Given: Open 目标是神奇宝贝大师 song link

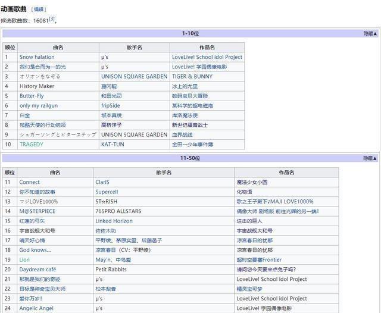Looking at the screenshot, I should point(42,289).
